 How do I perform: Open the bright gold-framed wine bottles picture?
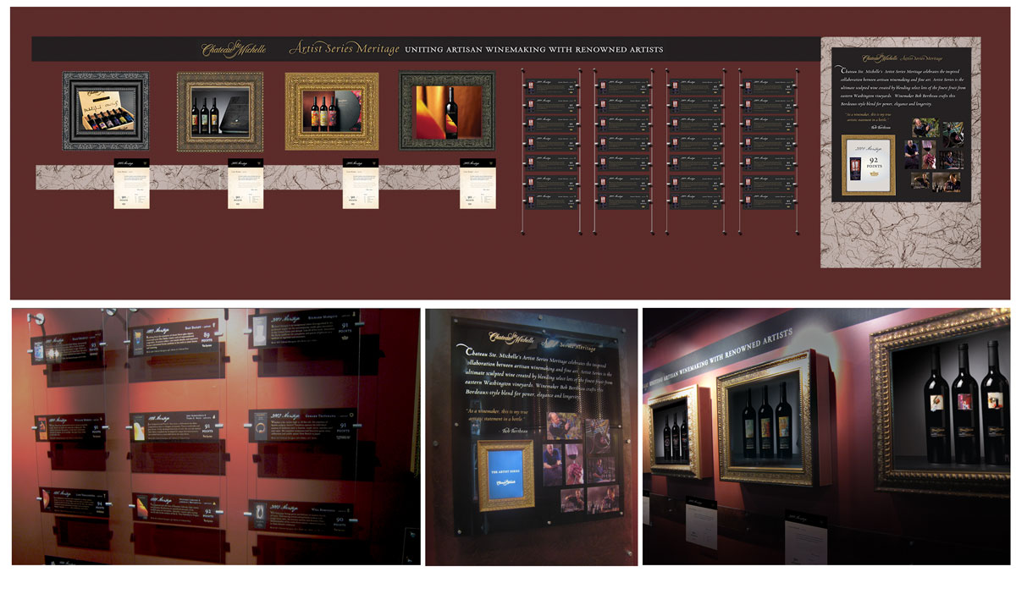(331, 111)
